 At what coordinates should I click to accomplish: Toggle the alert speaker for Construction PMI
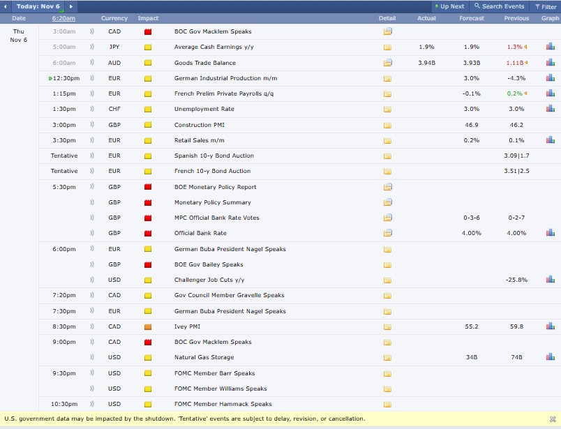tap(92, 125)
